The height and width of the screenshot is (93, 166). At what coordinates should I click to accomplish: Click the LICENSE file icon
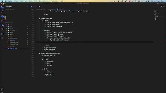[8, 47]
